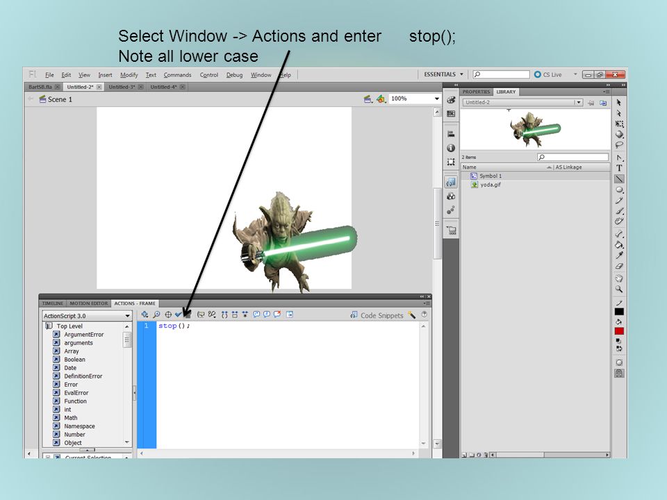Open the Transform panel icon
Viewport: 667px width, 500px height.
tap(451, 162)
